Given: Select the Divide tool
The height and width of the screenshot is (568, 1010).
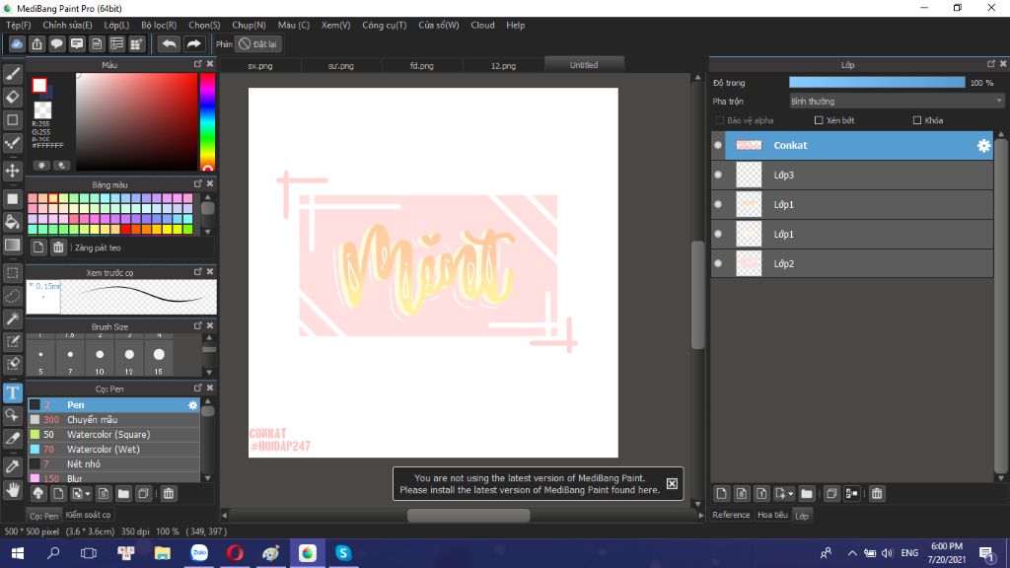Looking at the screenshot, I should pyautogui.click(x=12, y=439).
